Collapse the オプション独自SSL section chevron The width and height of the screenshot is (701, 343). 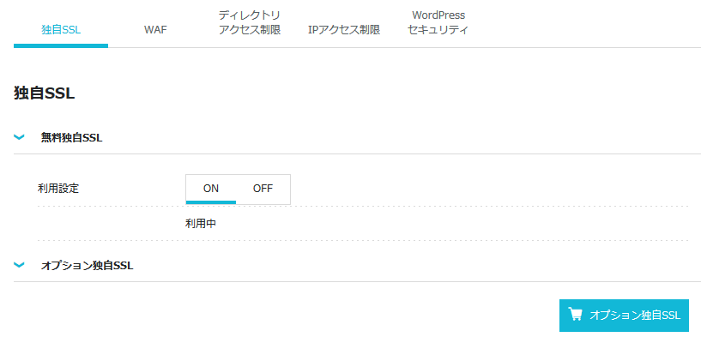pyautogui.click(x=19, y=265)
